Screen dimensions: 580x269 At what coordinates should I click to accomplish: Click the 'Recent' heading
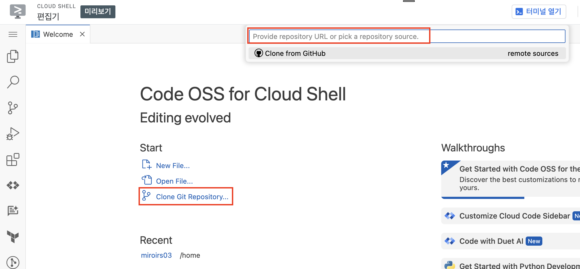(156, 240)
